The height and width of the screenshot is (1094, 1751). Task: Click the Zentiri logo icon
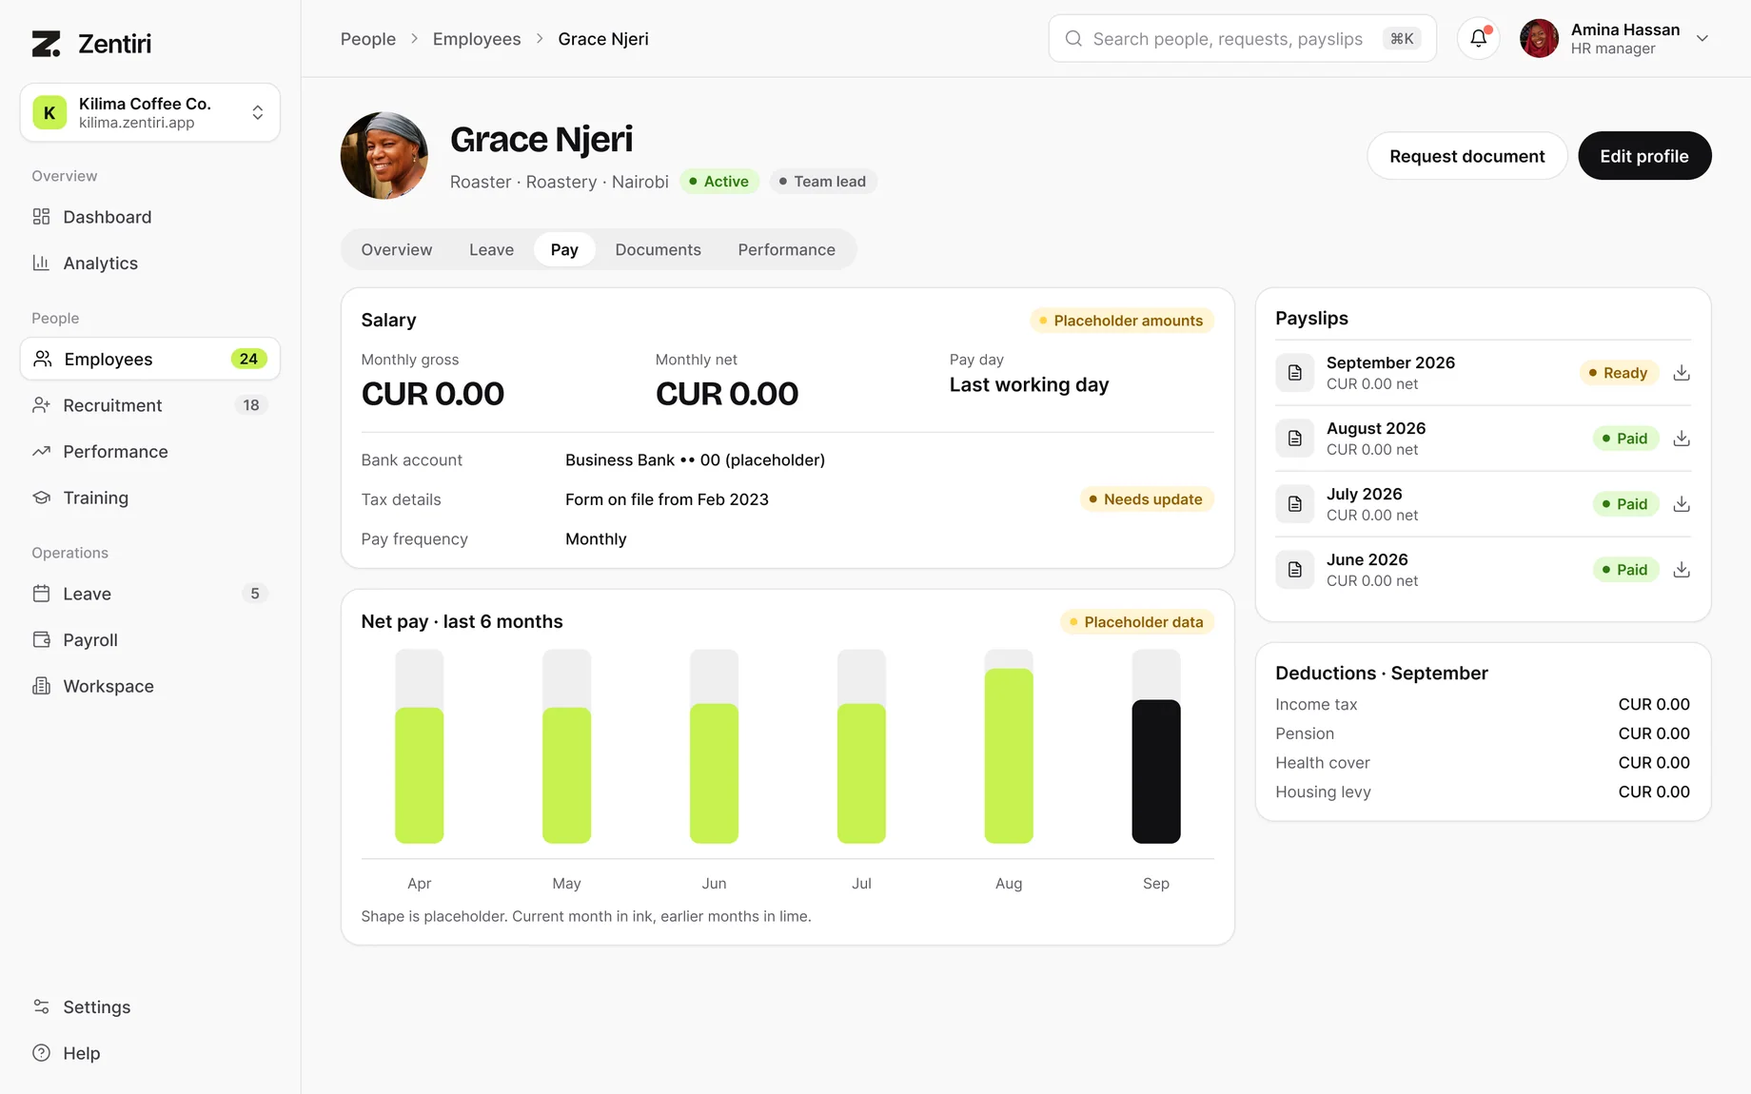(x=46, y=44)
